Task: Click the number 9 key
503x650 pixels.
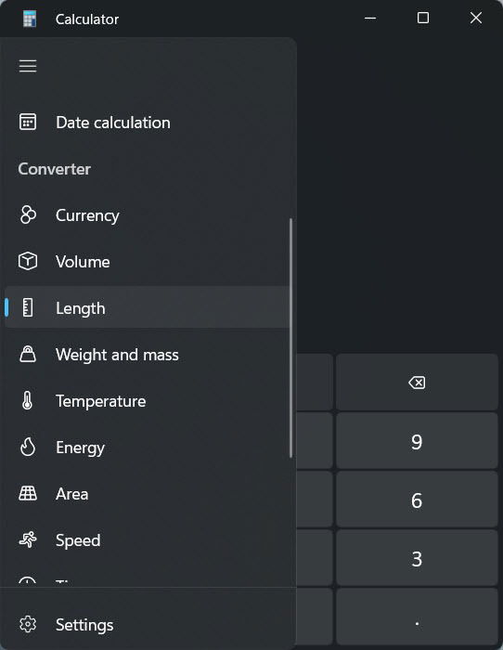Action: click(x=417, y=441)
